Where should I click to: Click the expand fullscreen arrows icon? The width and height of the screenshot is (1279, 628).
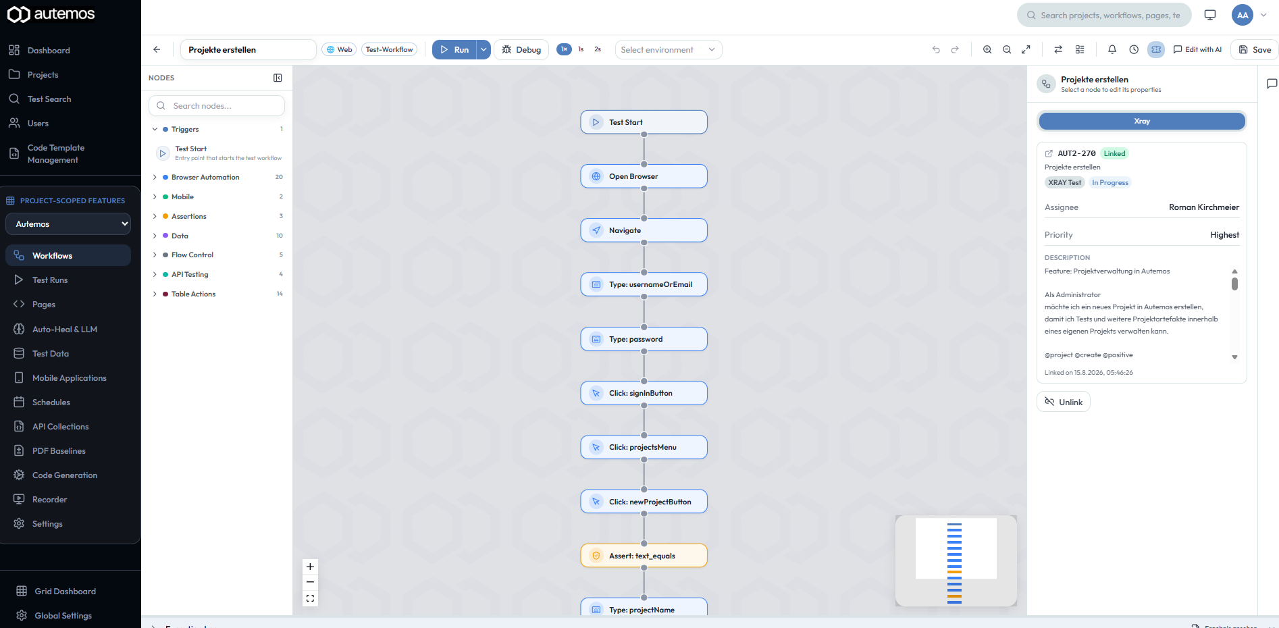[1026, 49]
